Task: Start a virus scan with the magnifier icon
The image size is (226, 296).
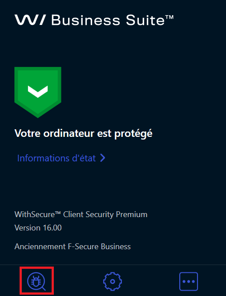Action: (x=36, y=281)
